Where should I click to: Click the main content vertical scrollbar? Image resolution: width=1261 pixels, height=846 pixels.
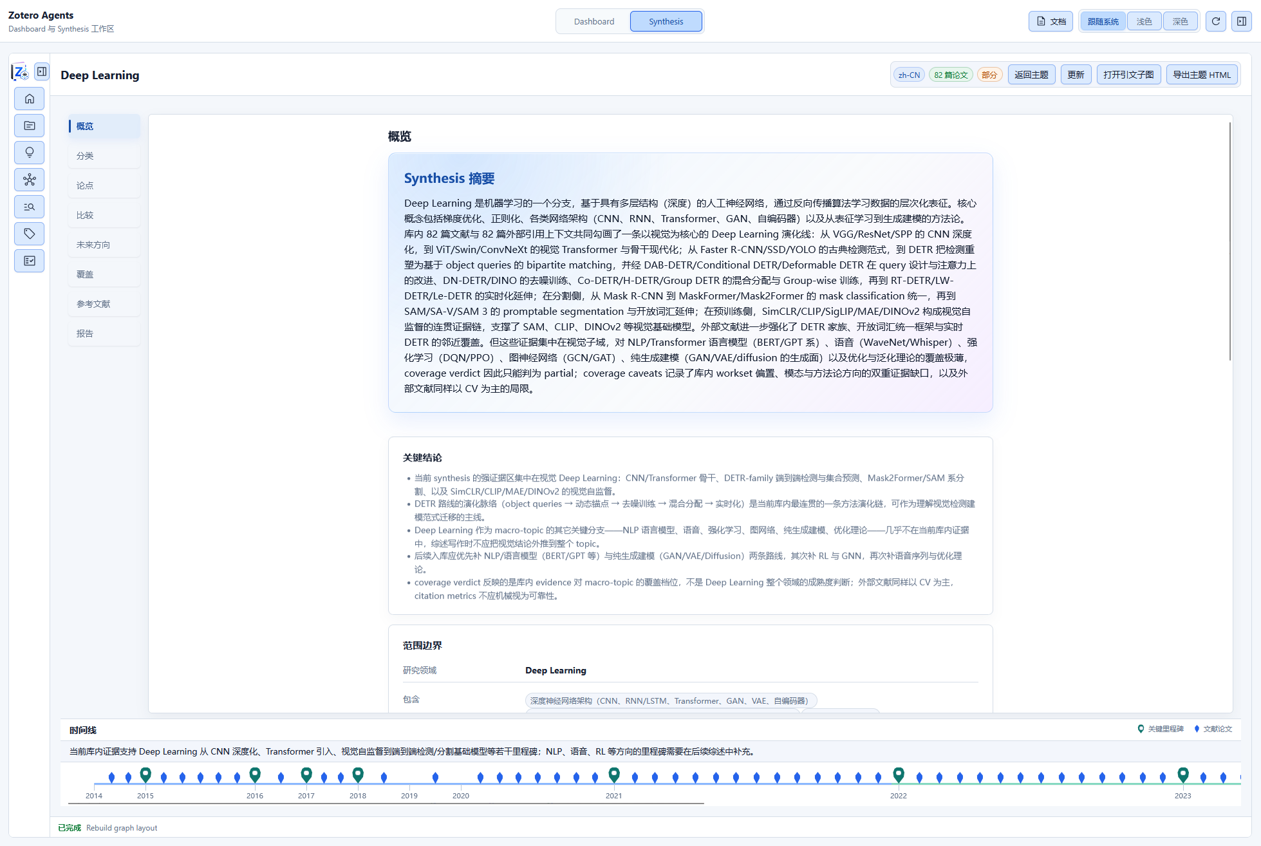pos(1229,241)
